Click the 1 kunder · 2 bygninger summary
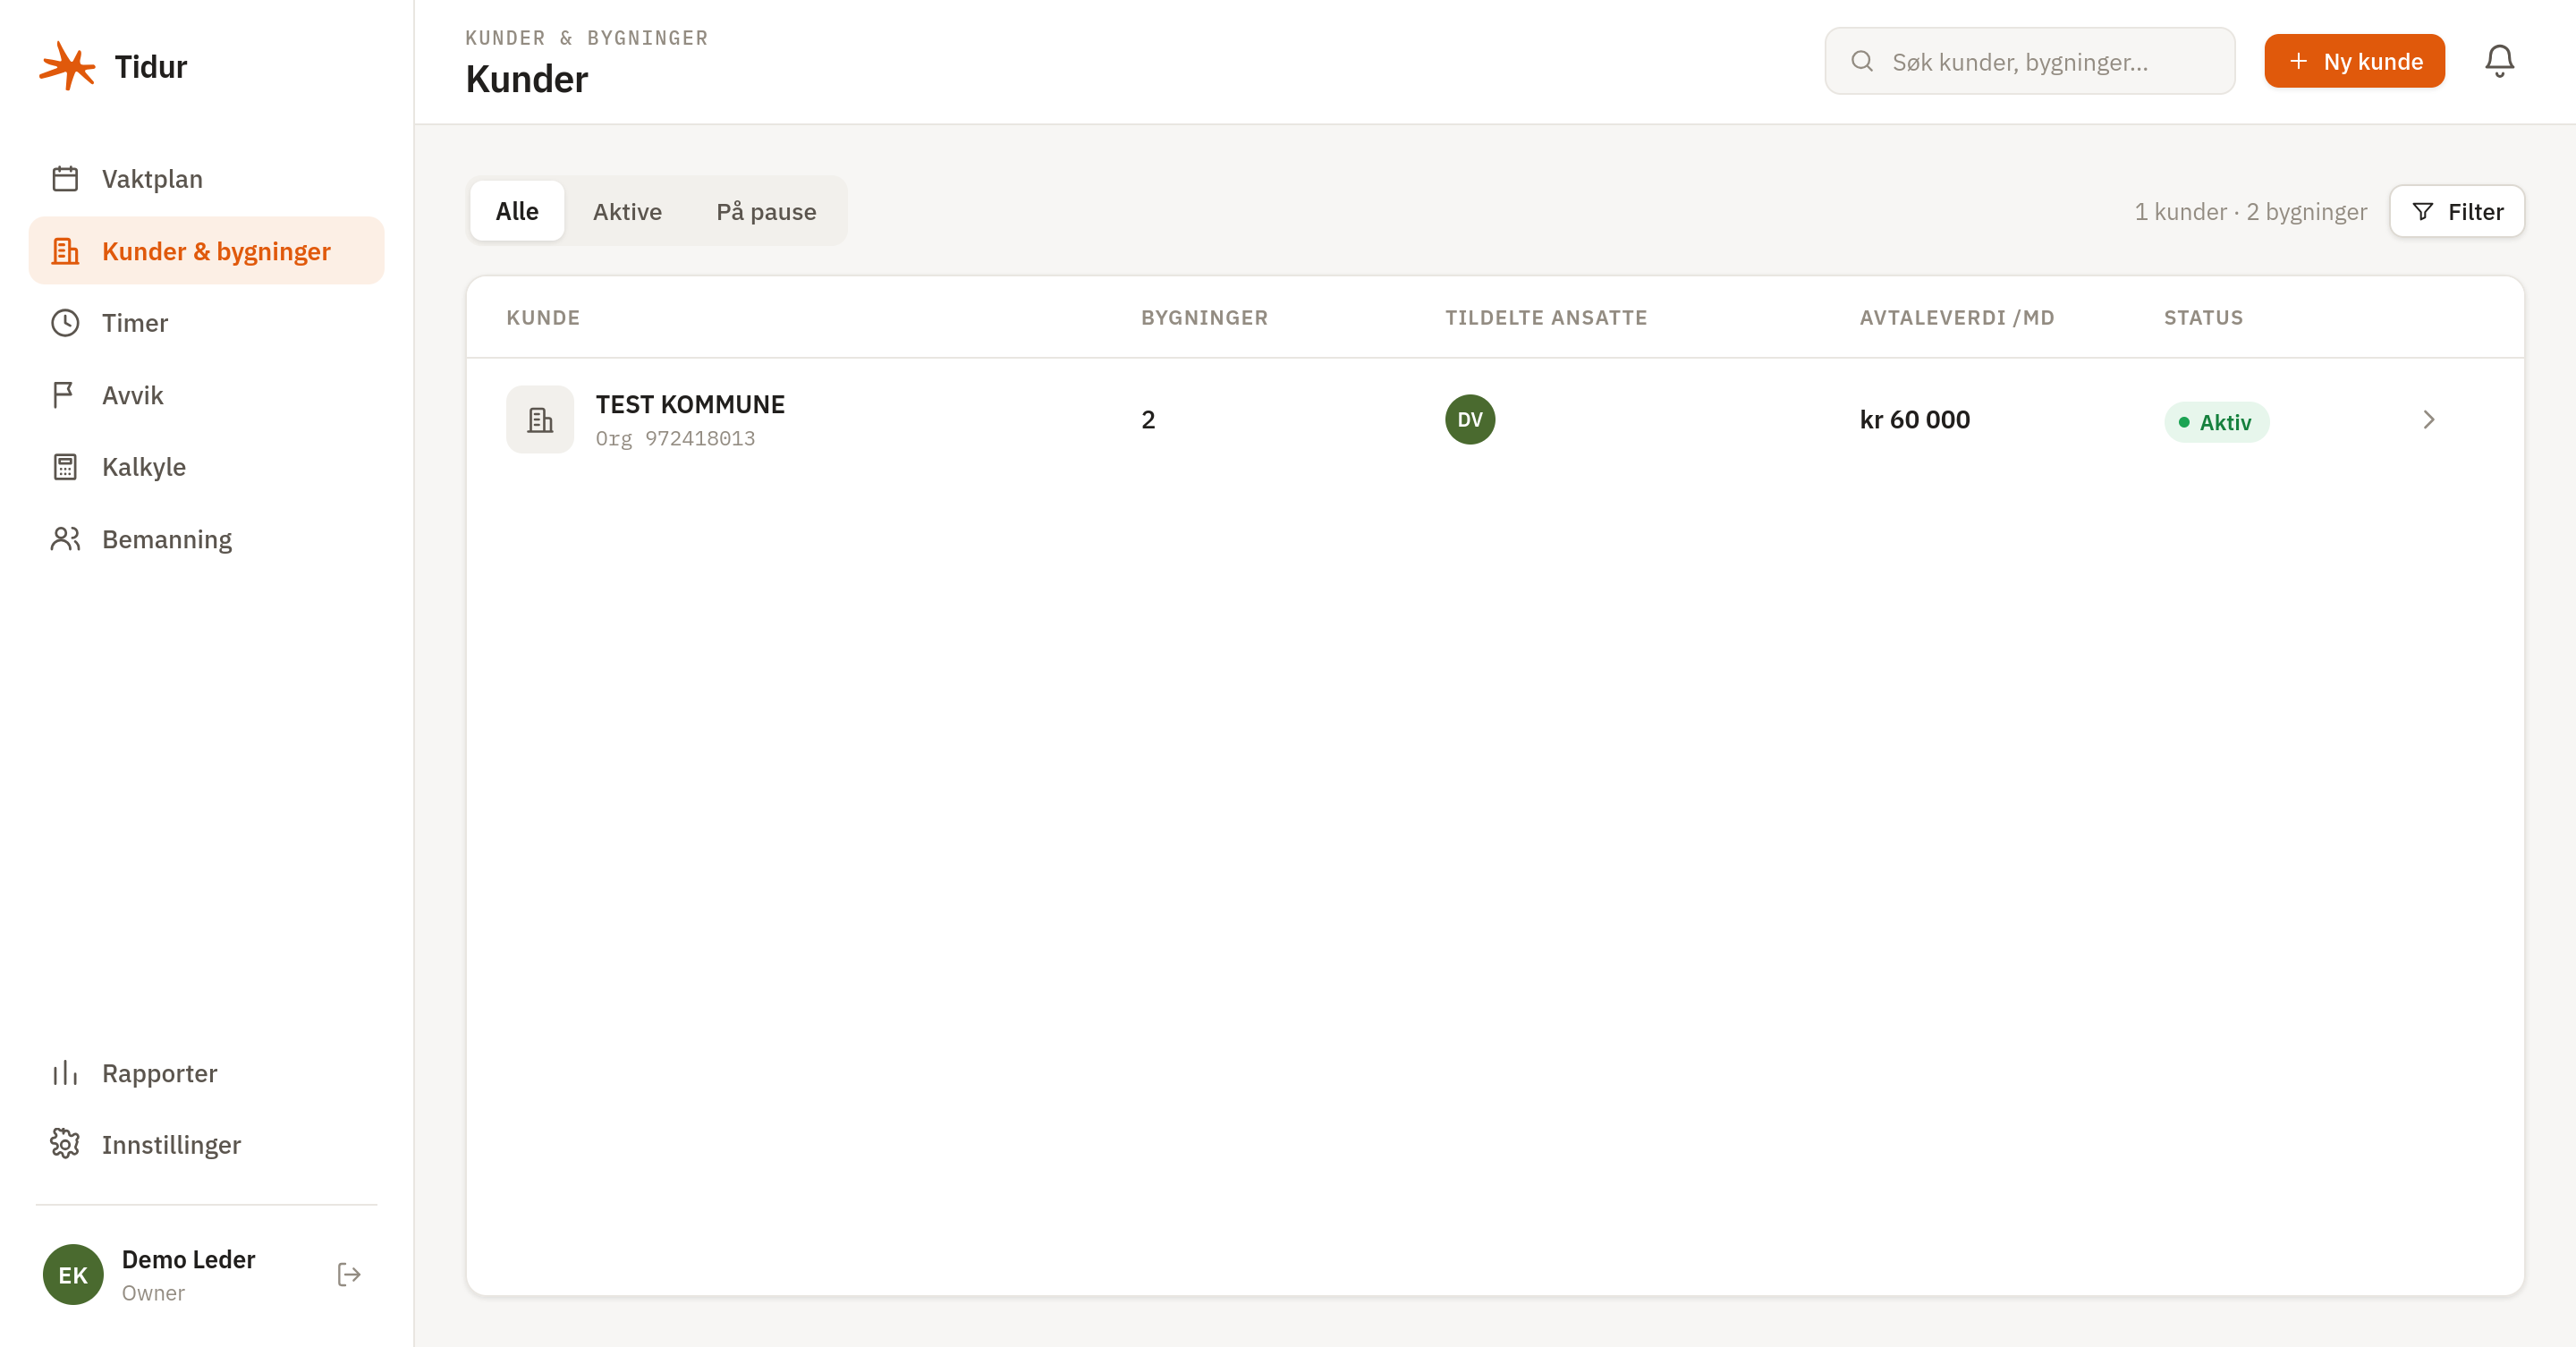 2250,212
